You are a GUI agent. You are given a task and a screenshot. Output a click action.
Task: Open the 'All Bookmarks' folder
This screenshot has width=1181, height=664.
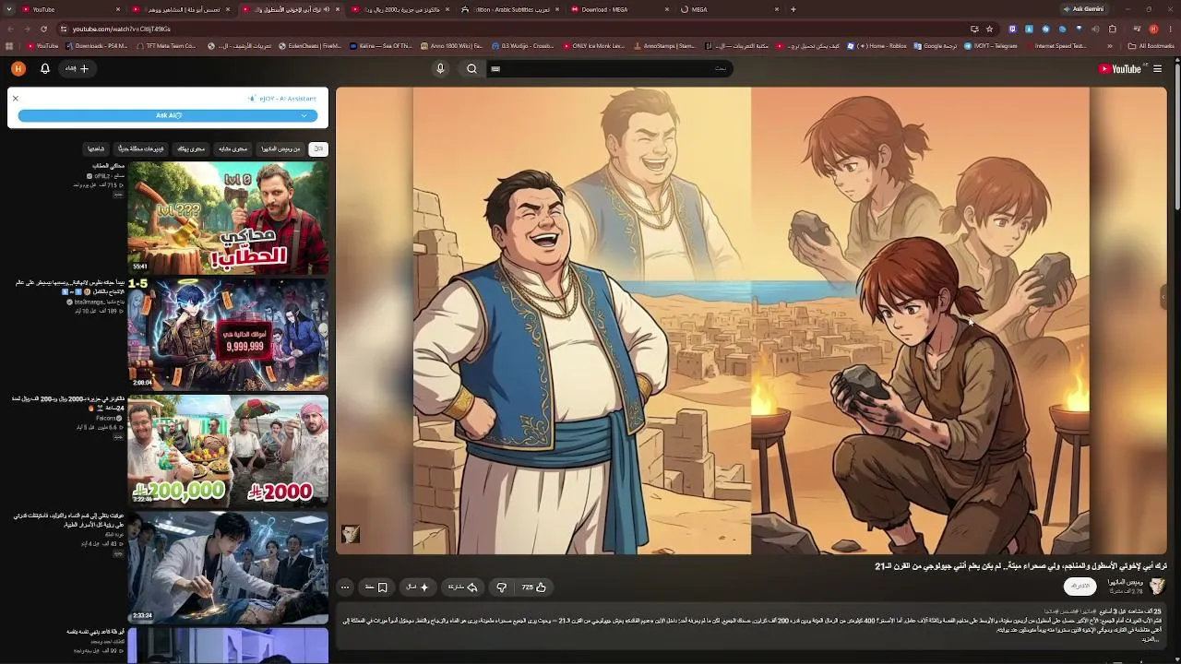tap(1151, 45)
